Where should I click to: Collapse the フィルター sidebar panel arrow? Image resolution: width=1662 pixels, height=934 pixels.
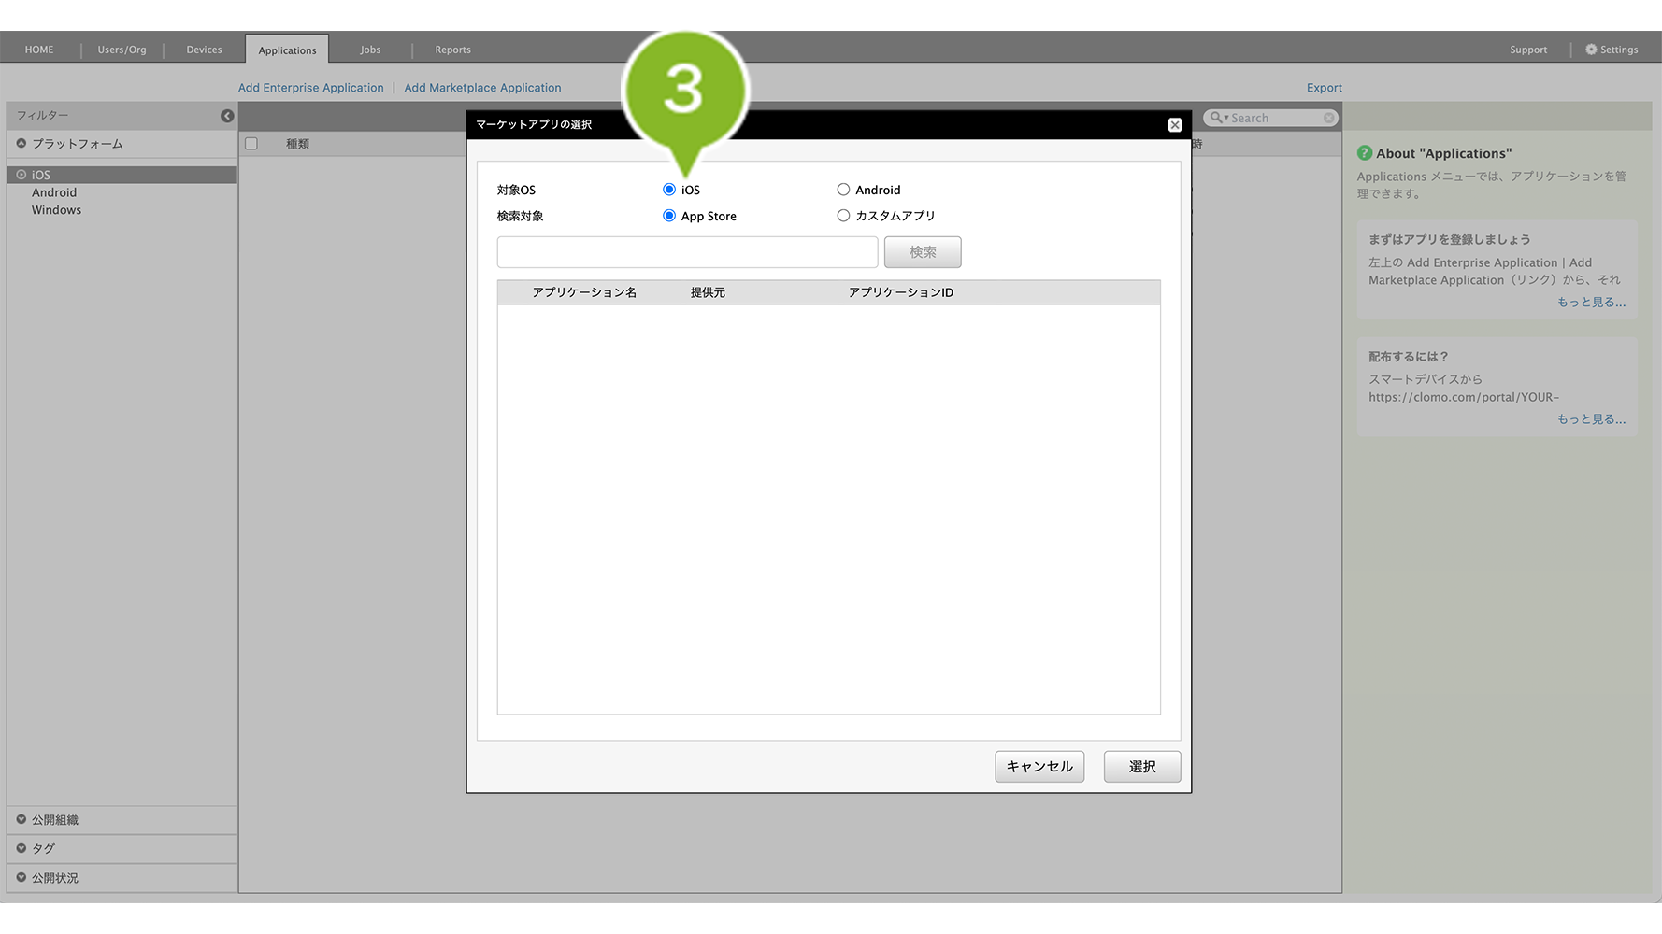coord(227,116)
